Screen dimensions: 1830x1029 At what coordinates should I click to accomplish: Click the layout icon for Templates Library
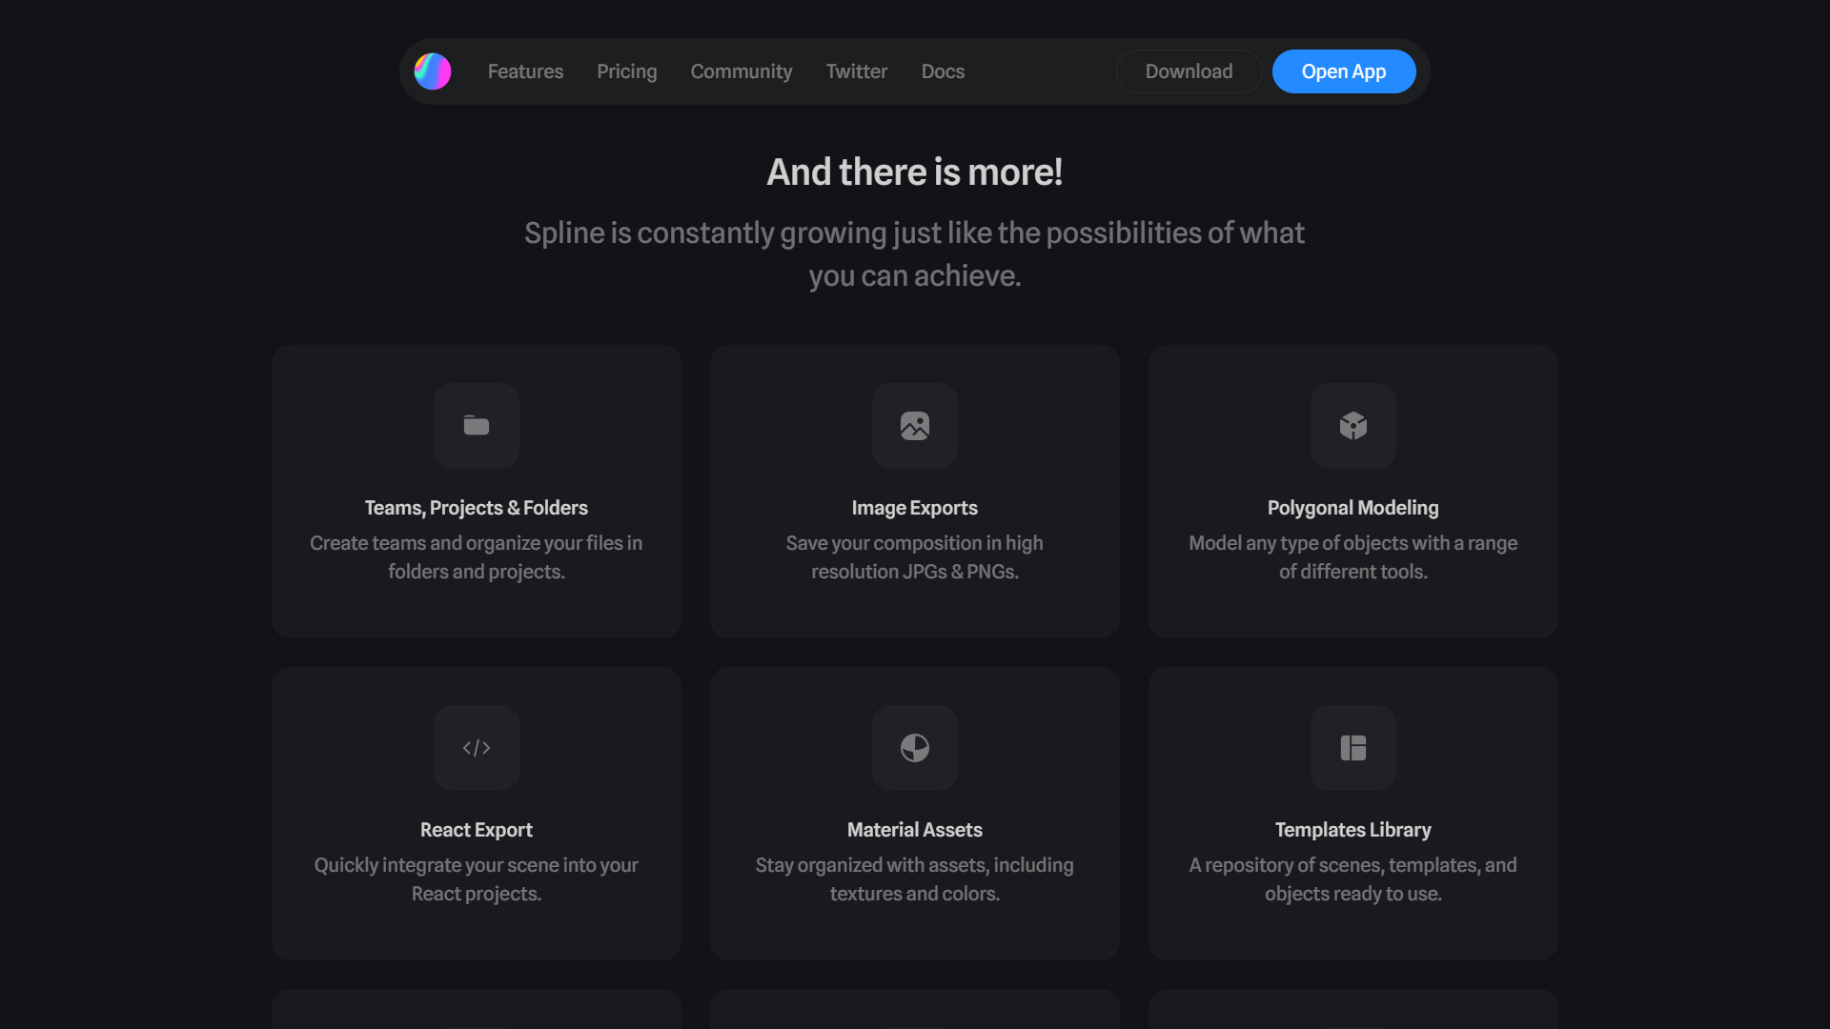(x=1353, y=748)
